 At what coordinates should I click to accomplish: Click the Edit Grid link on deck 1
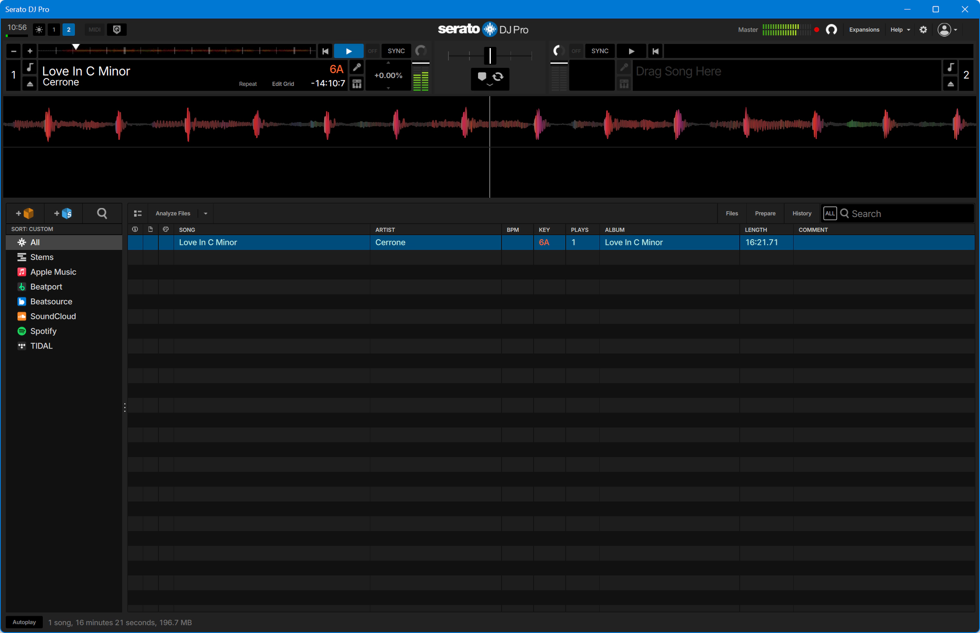point(283,84)
